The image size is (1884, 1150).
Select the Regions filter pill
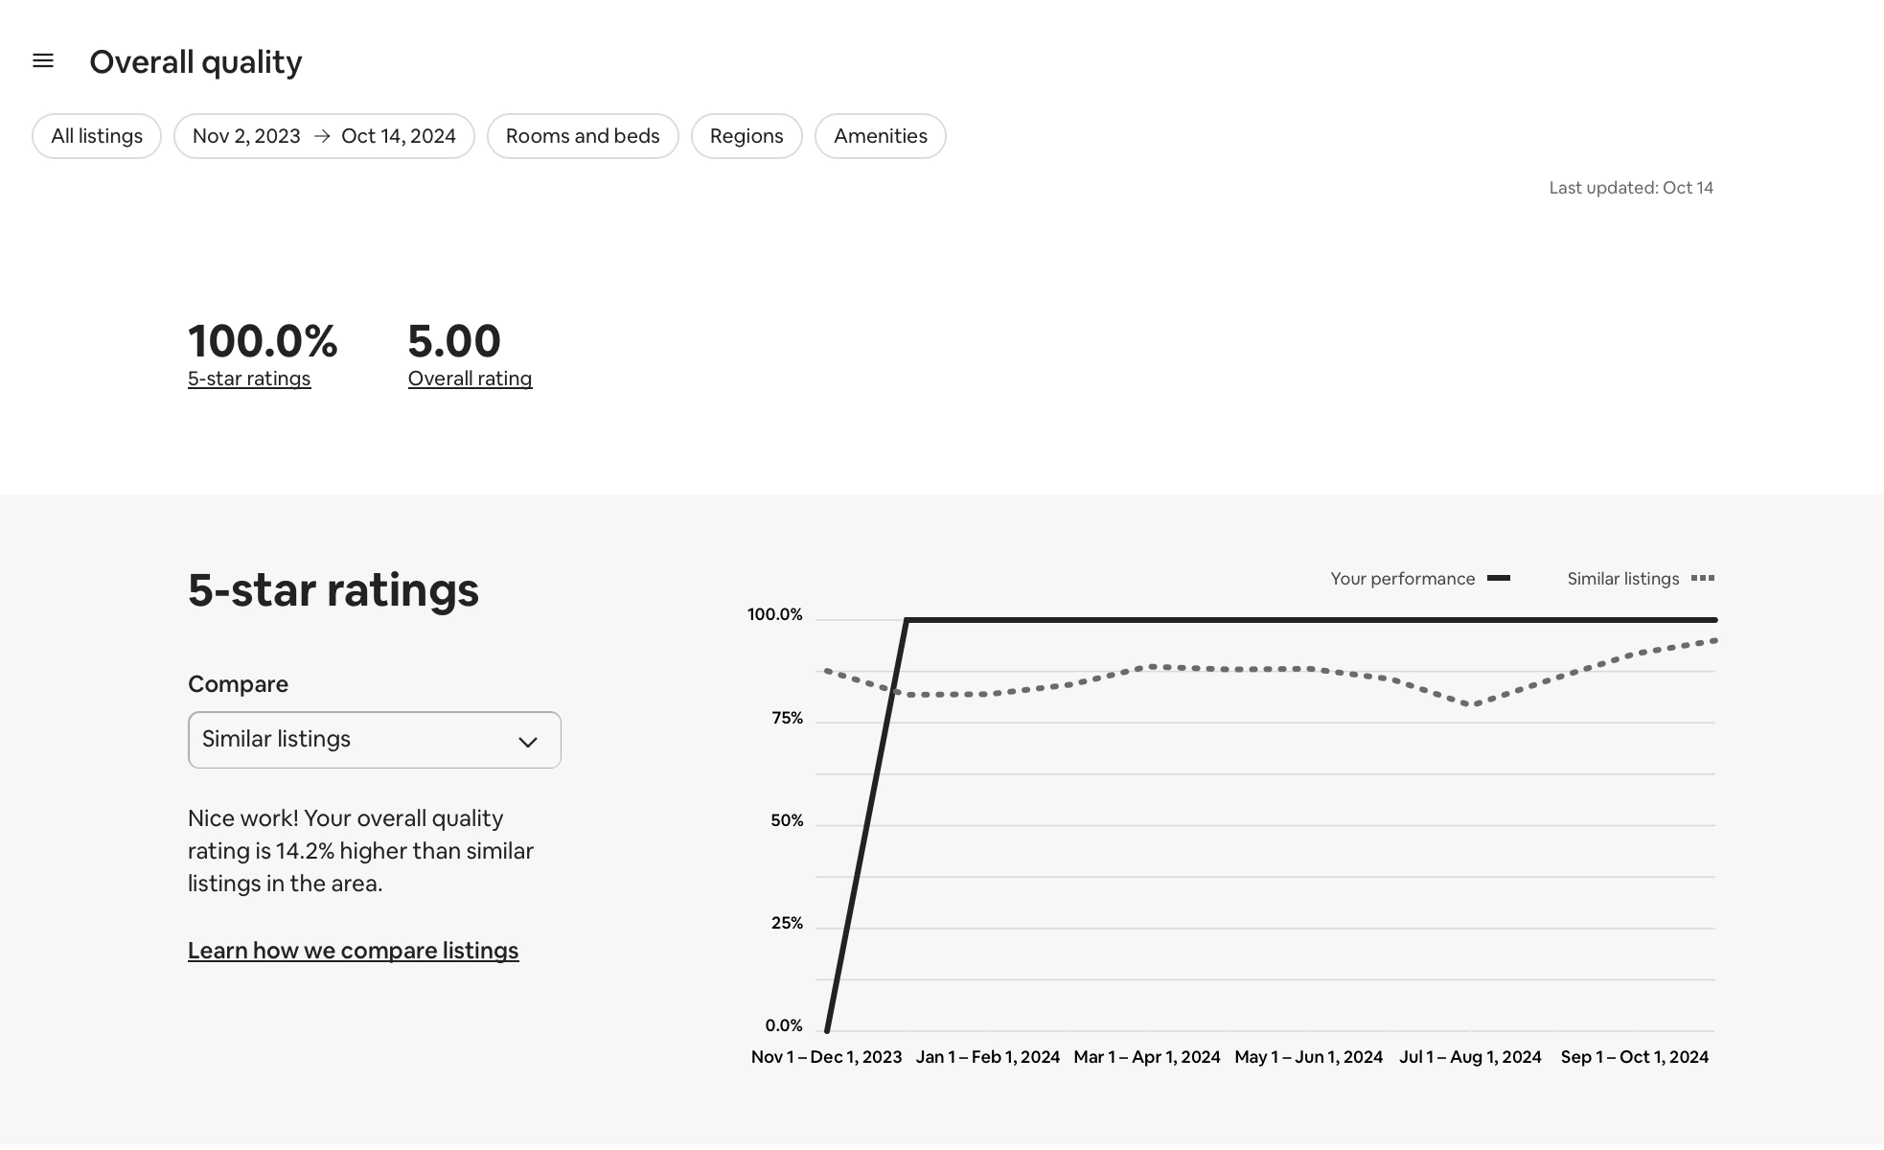pyautogui.click(x=747, y=136)
